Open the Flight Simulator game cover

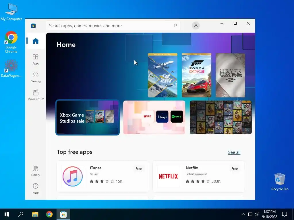[163, 75]
